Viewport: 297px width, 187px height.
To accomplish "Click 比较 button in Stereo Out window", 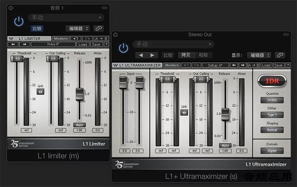I will coord(168,55).
